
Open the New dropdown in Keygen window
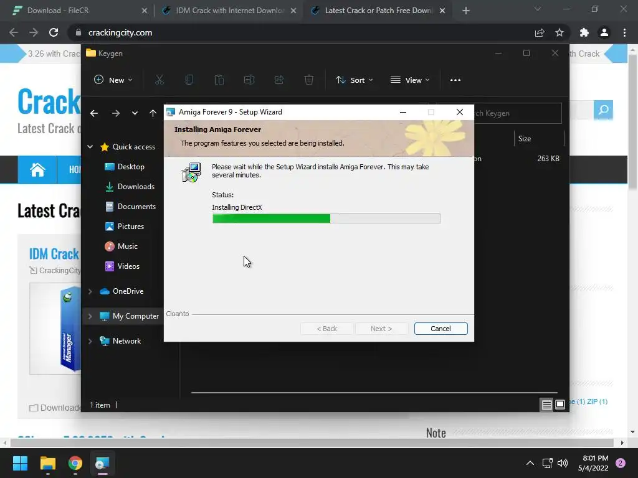[x=113, y=80]
